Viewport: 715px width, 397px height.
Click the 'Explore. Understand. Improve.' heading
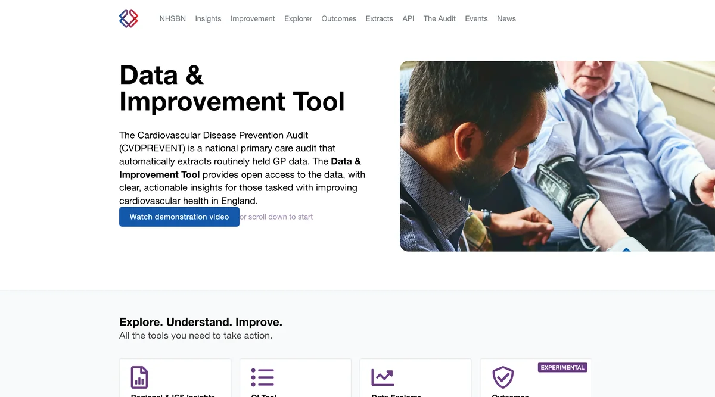coord(201,322)
